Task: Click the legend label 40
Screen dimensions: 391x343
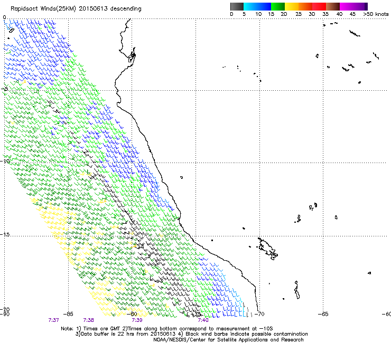Action: click(x=339, y=14)
